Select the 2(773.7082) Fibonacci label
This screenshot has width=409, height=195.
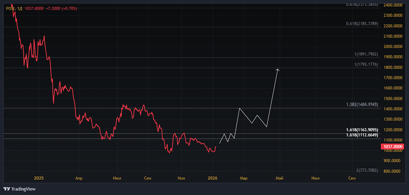[367, 170]
